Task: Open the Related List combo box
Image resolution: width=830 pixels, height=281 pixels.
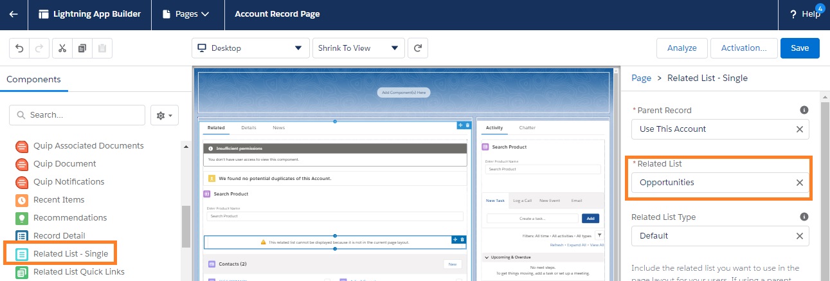Action: tap(720, 182)
